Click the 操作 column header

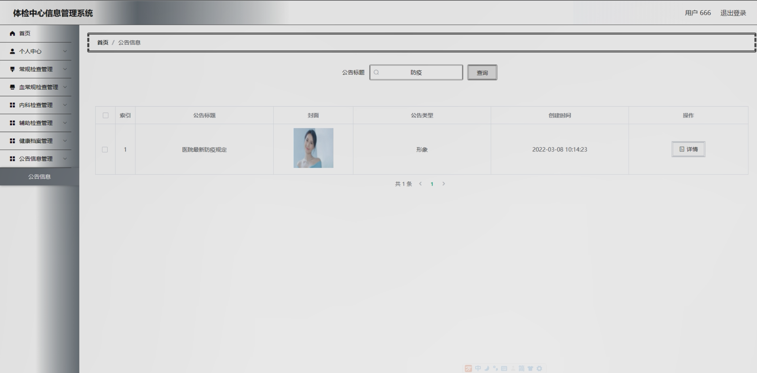click(688, 115)
